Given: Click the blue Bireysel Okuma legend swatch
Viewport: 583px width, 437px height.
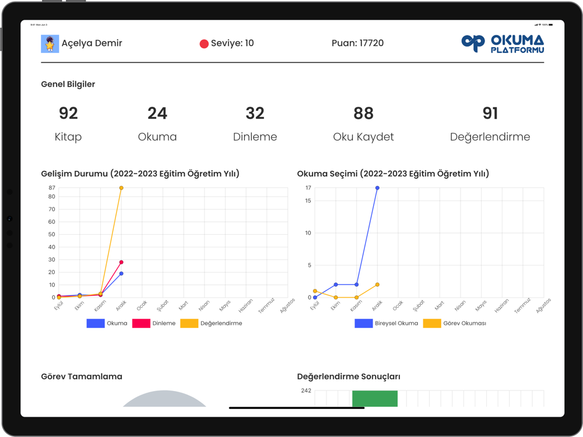Looking at the screenshot, I should 364,323.
